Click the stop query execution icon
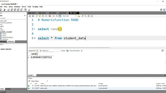Screen dimensions: 166x93 pyautogui.click(x=46, y=16)
